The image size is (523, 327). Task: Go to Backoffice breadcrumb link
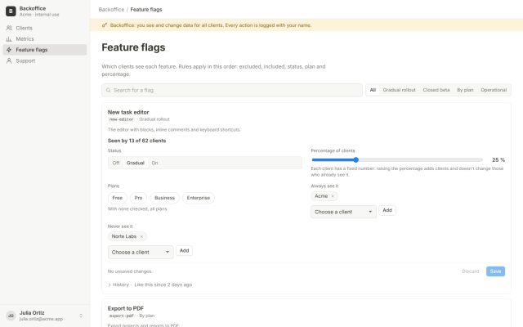(x=111, y=9)
